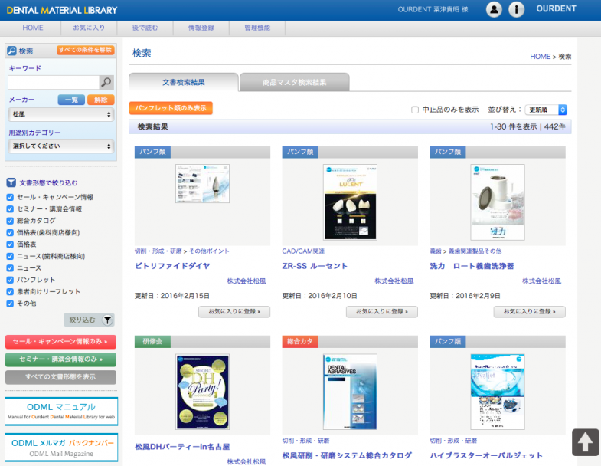601x466 pixels.
Task: Click the information icon in header
Action: 516,9
